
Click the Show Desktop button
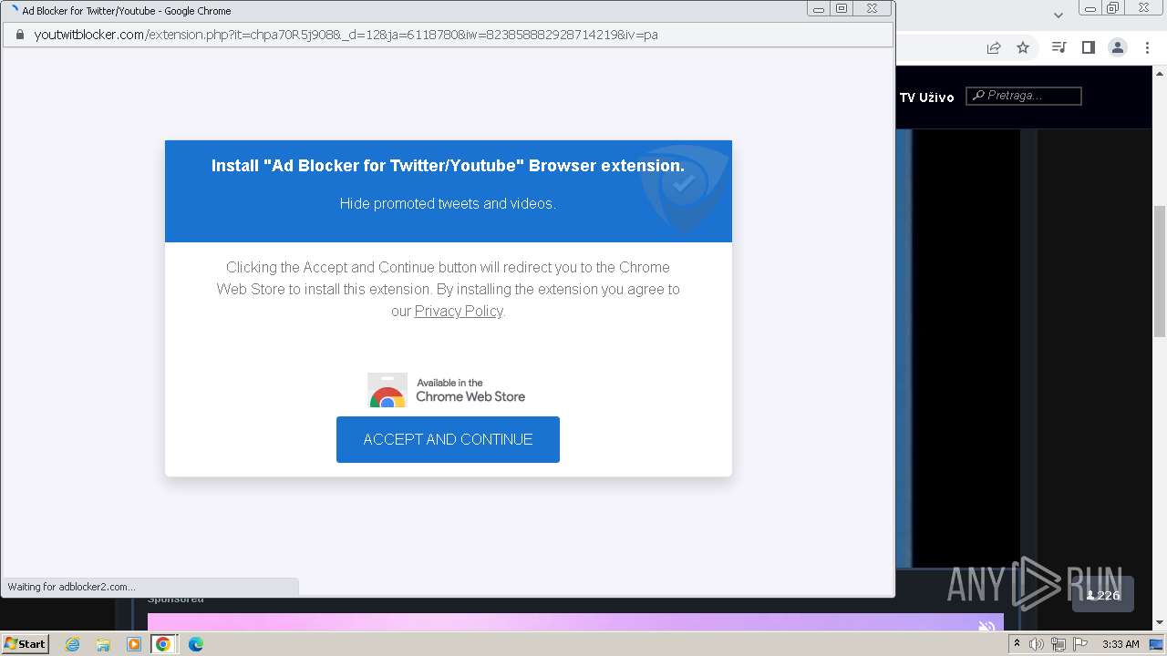click(1157, 644)
